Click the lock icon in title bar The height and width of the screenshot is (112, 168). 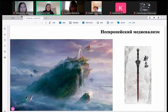[x=158, y=17]
